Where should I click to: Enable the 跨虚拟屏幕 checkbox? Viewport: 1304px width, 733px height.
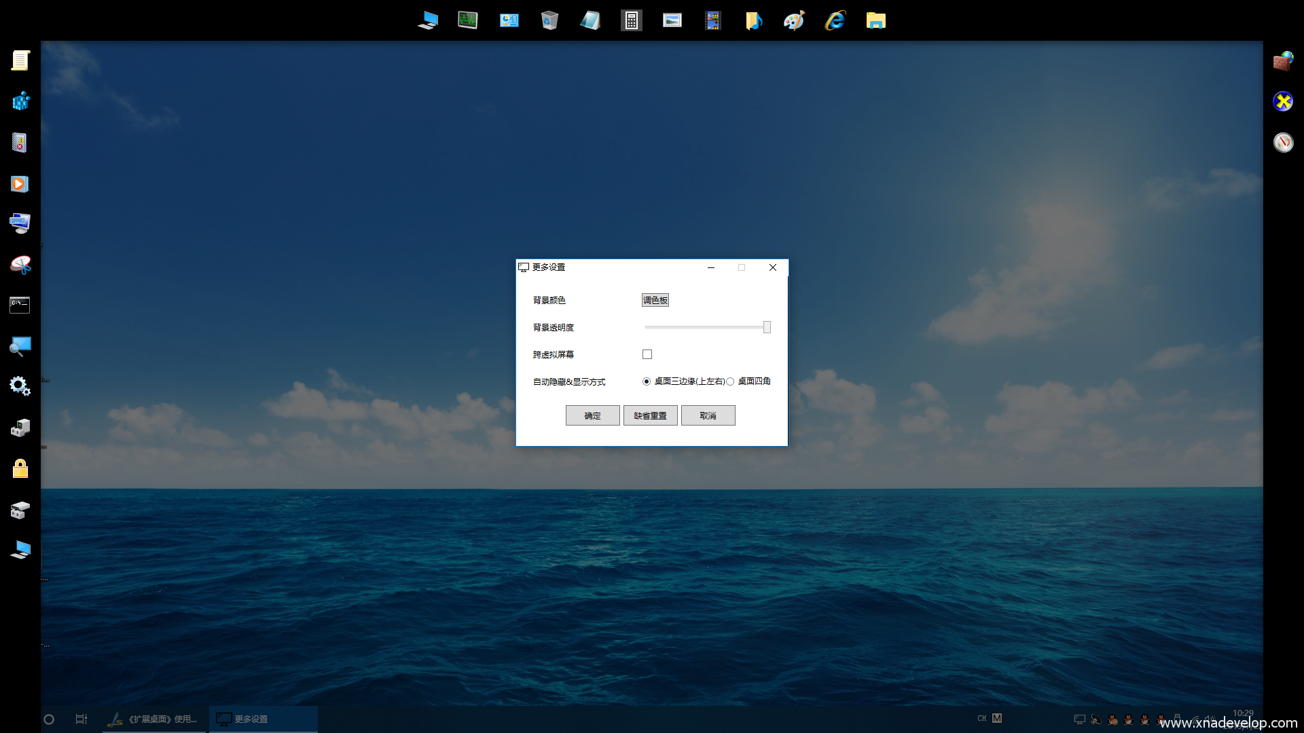[x=647, y=354]
